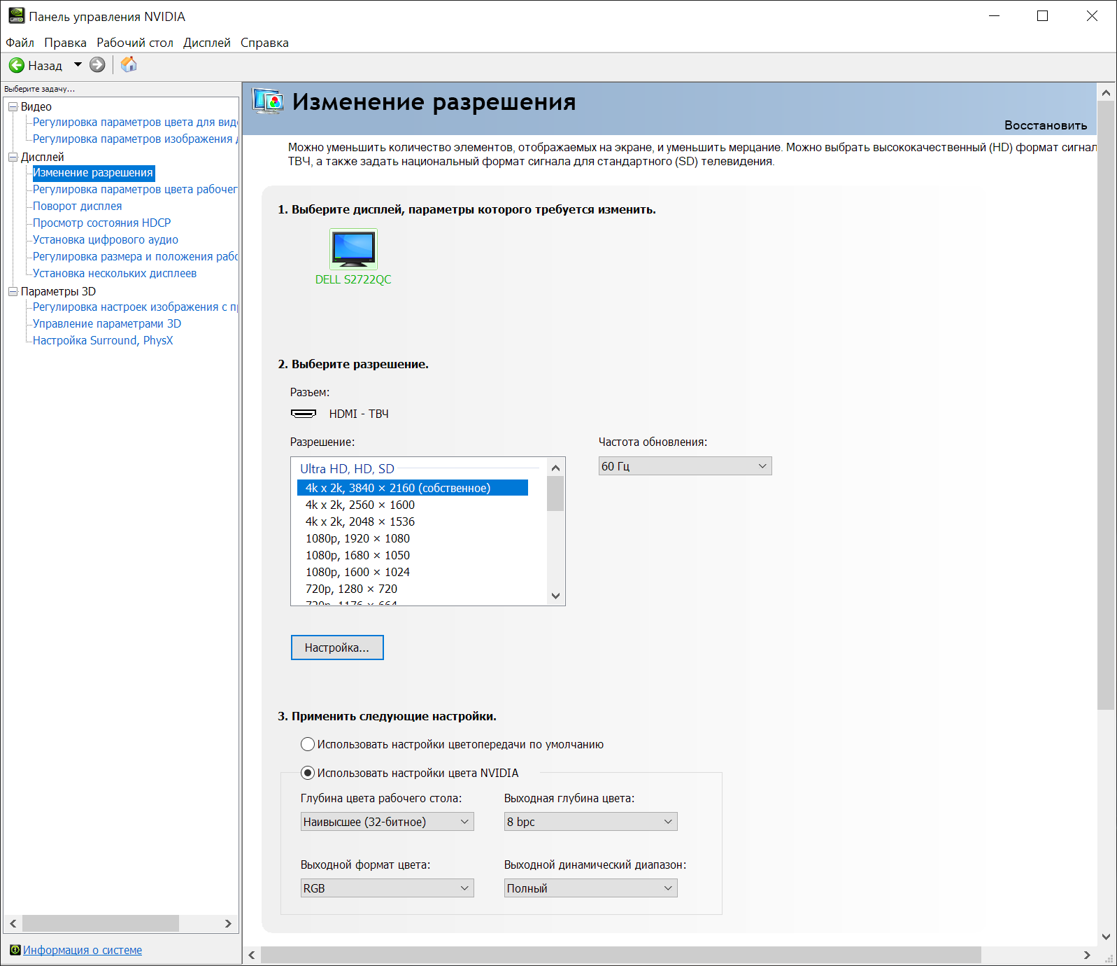1117x966 pixels.
Task: Click the green Back arrow icon
Action: [17, 65]
